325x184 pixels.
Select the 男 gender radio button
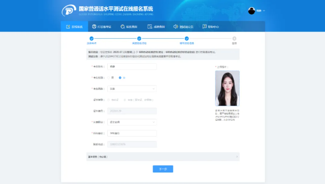point(109,78)
